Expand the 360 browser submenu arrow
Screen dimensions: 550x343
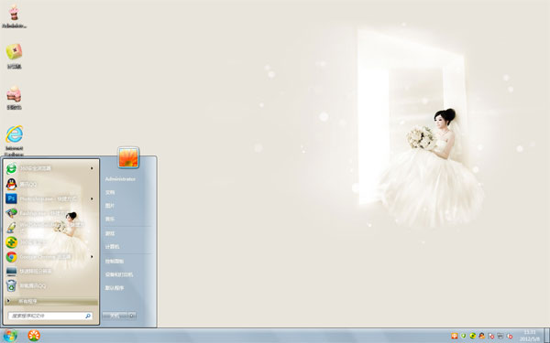click(92, 168)
